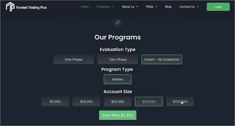
Task: Expand the FAQs dropdown menu
Action: tap(151, 7)
